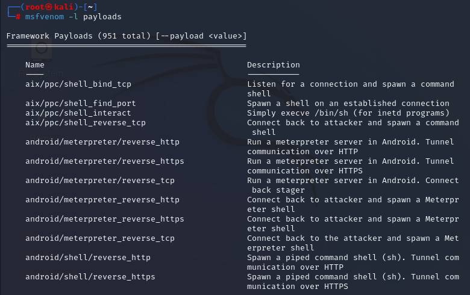Click the root㉿kali prompt label
Image resolution: width=470 pixels, height=295 pixels.
pyautogui.click(x=49, y=7)
